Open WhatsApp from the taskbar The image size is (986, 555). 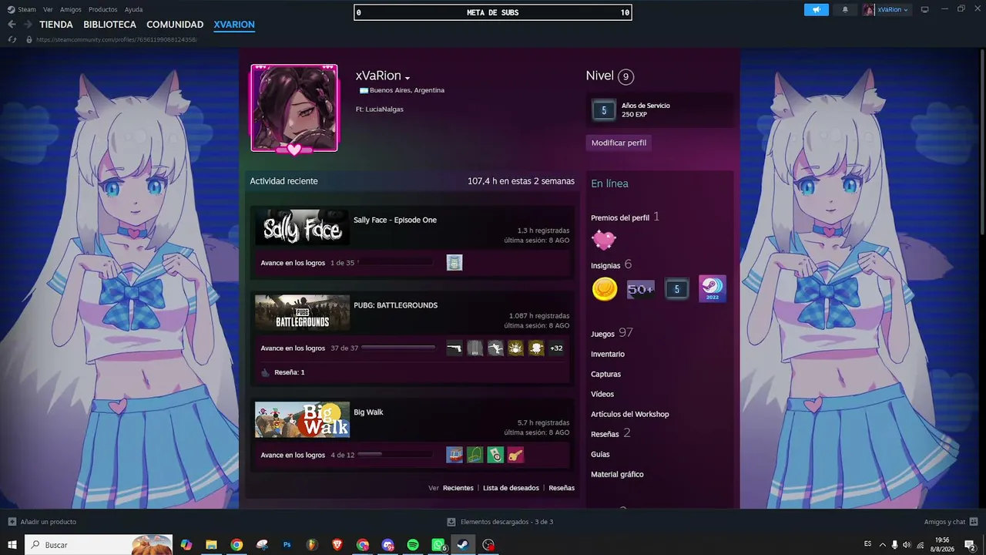pyautogui.click(x=438, y=545)
